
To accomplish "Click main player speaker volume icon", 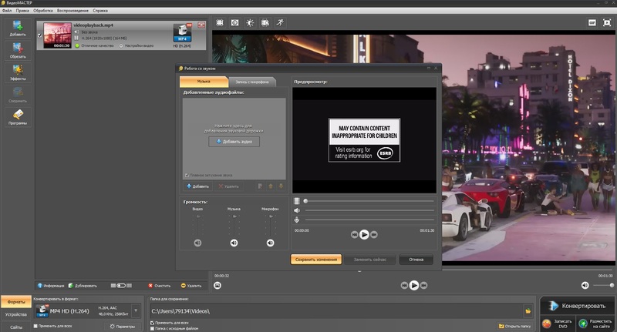I will pos(585,285).
